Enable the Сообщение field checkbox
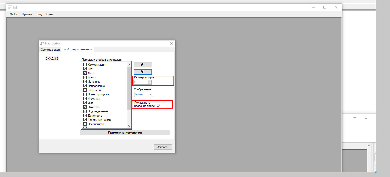Screen dimensions: 390x177 85,90
